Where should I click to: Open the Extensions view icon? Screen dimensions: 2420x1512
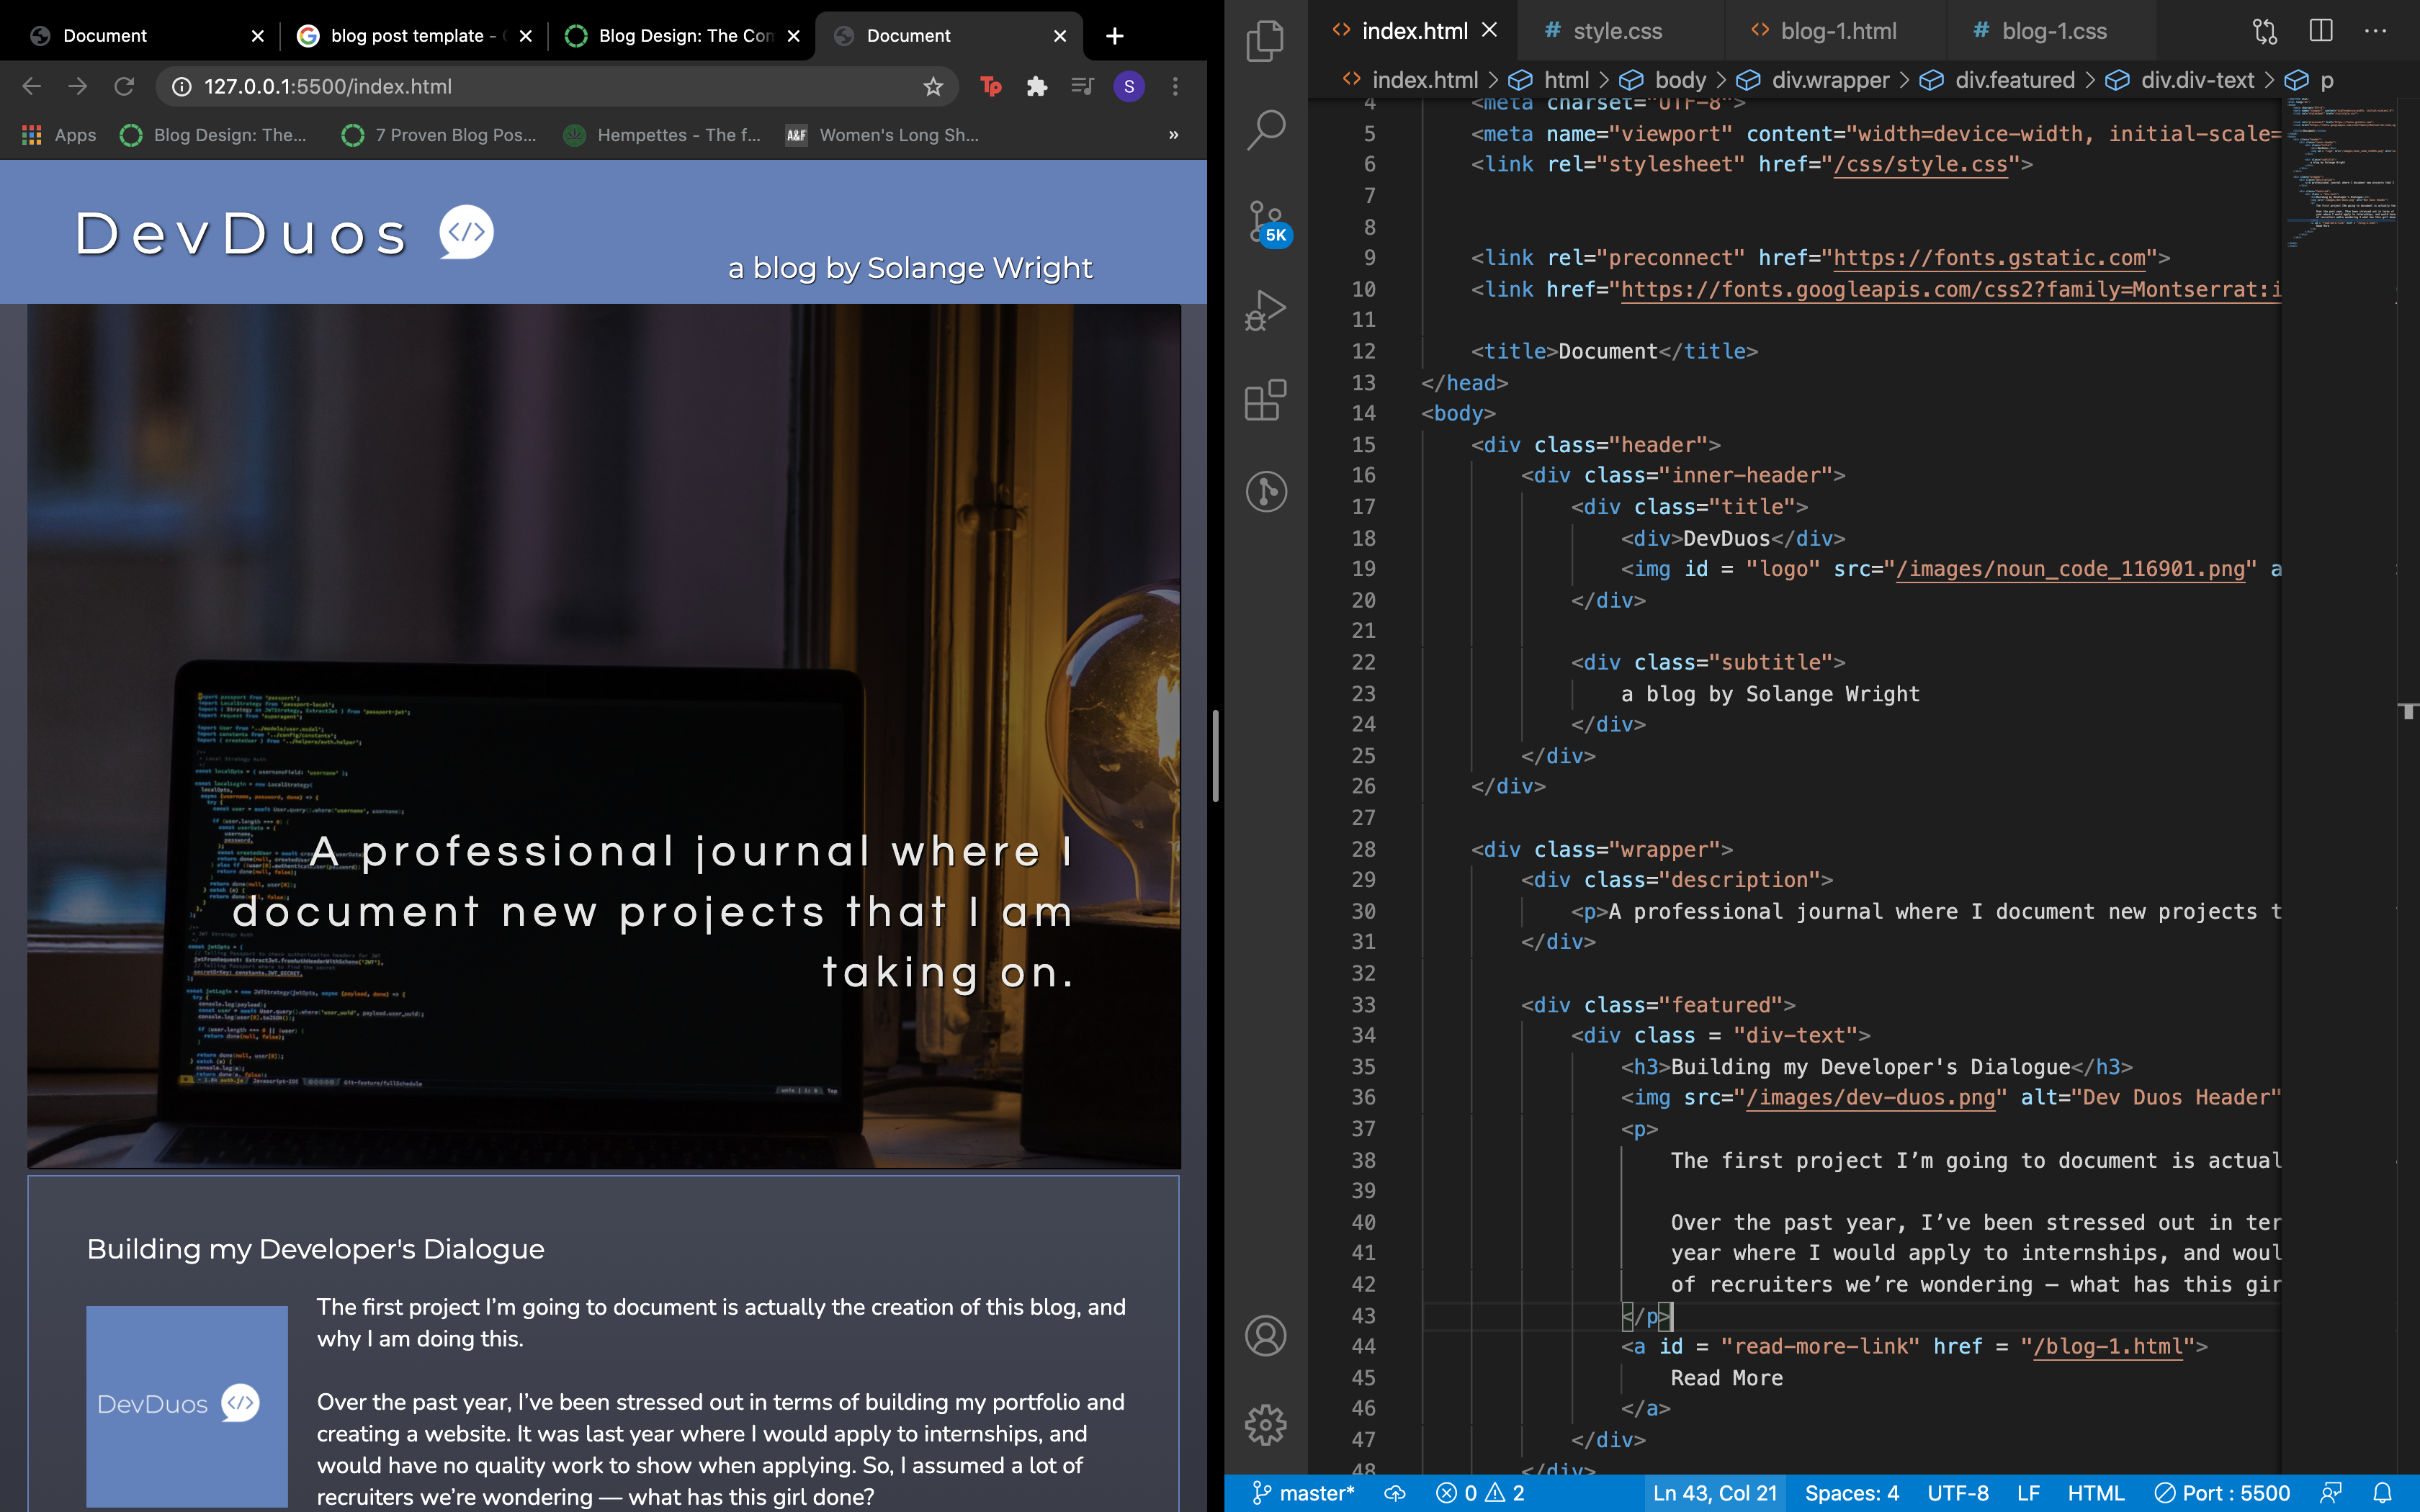click(1266, 400)
